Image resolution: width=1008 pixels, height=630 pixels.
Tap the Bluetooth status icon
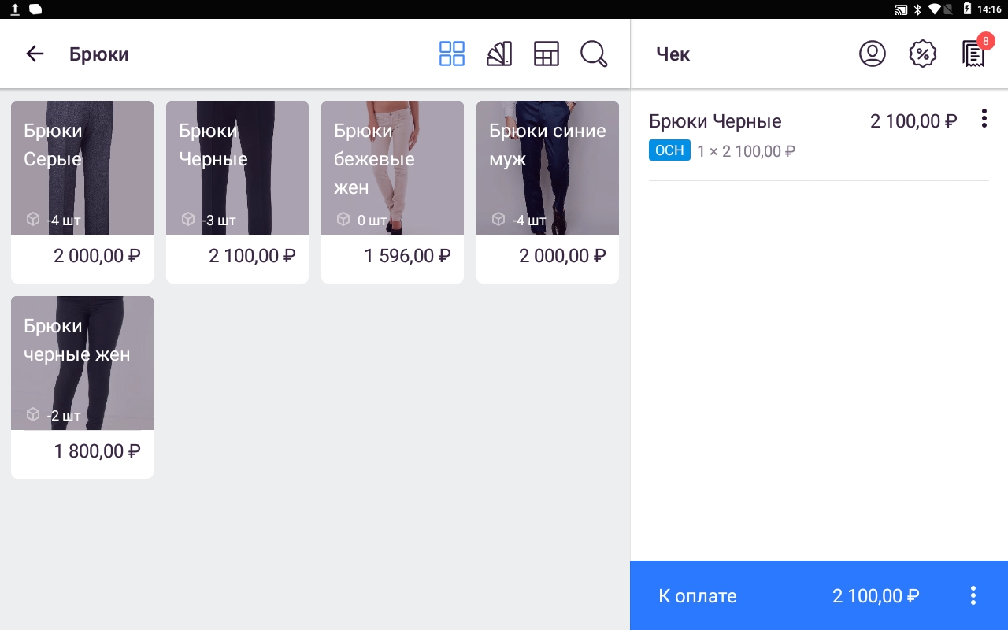click(x=917, y=9)
